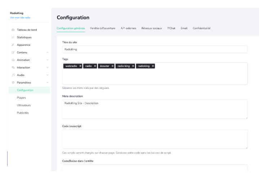Click the Paramètres gear icon
This screenshot has height=178, width=267.
(x=13, y=83)
